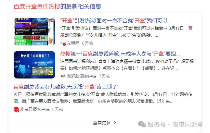210x133 pixels.
Task: Click the 近日，网传百度副总裁 snippet text
Action: click(103, 98)
